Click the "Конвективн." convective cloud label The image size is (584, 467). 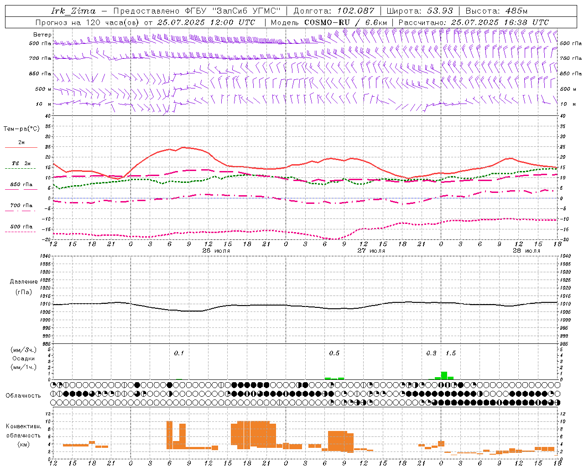[24, 426]
